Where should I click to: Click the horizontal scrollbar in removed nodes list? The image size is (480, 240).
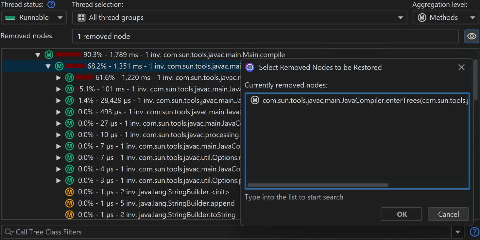[317, 185]
